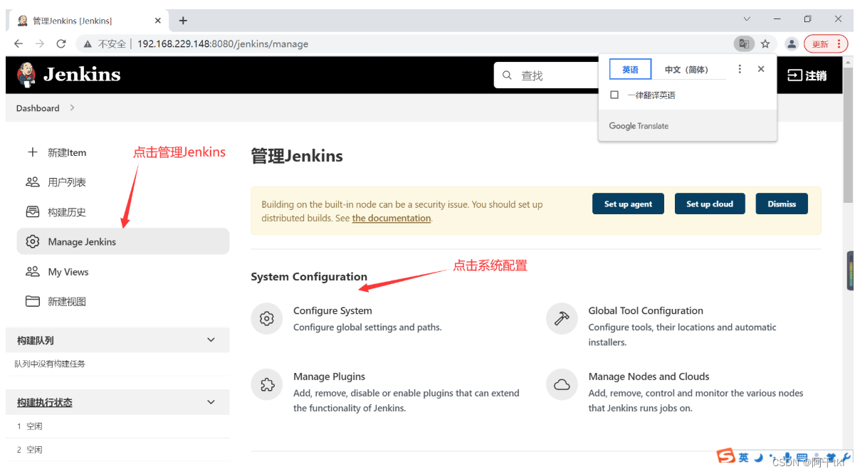Image resolution: width=855 pixels, height=474 pixels.
Task: Click the Chrome three-dot menu beside 更新
Action: pyautogui.click(x=839, y=44)
